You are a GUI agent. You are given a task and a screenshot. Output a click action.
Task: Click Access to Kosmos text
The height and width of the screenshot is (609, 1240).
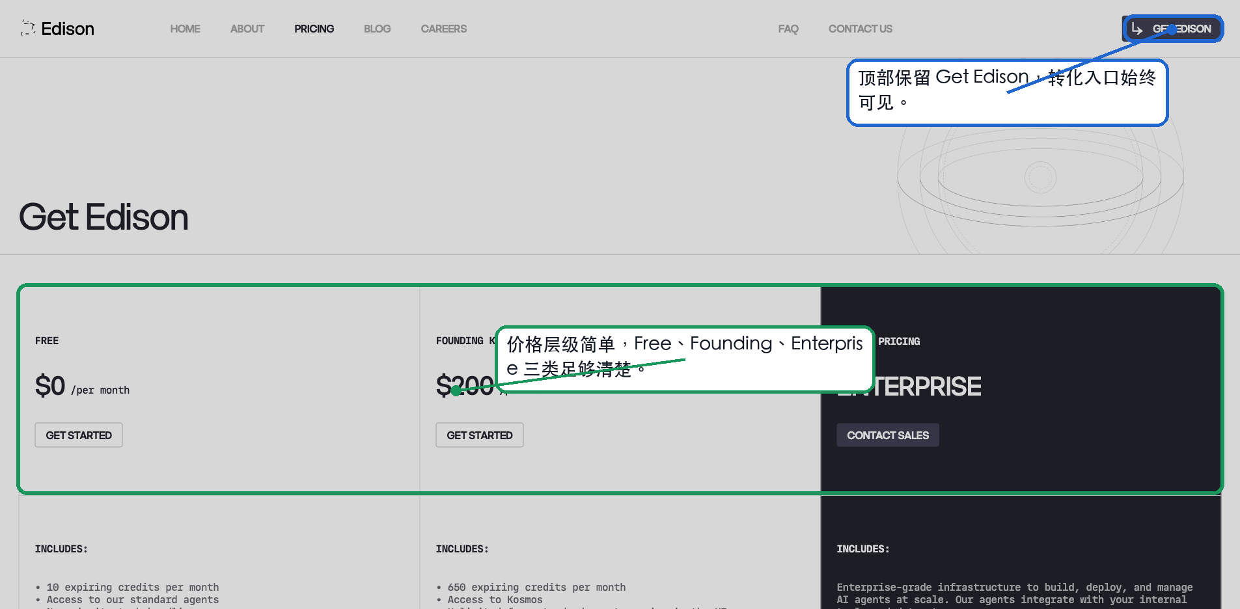(x=495, y=599)
